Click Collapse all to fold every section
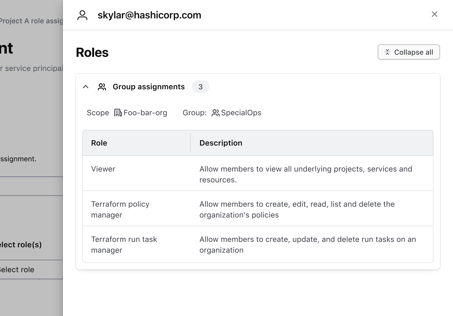The image size is (453, 316). tap(409, 52)
